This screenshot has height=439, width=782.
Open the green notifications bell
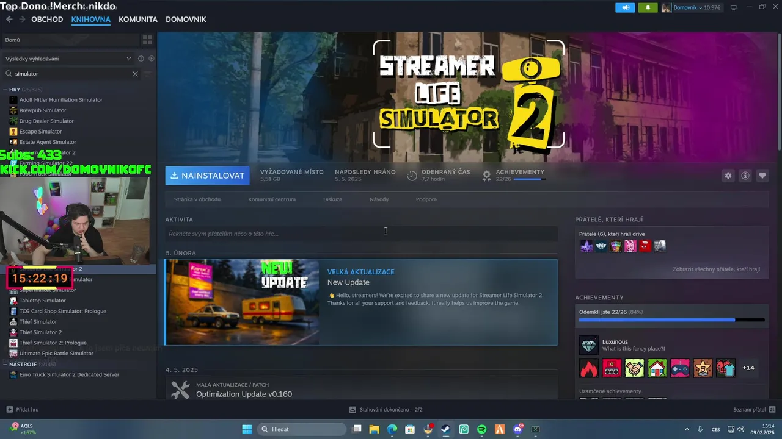[x=648, y=7]
